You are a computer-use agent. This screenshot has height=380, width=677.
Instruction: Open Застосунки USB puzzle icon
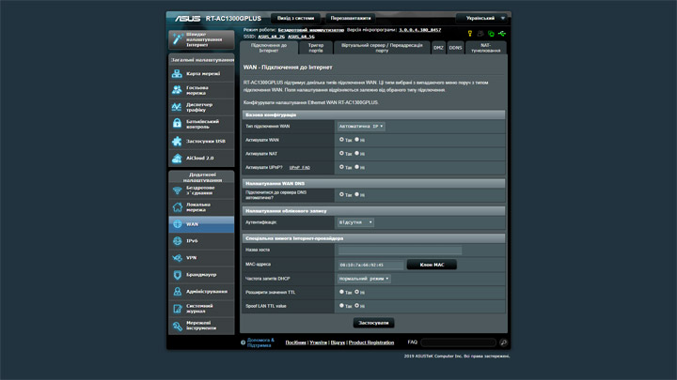177,141
